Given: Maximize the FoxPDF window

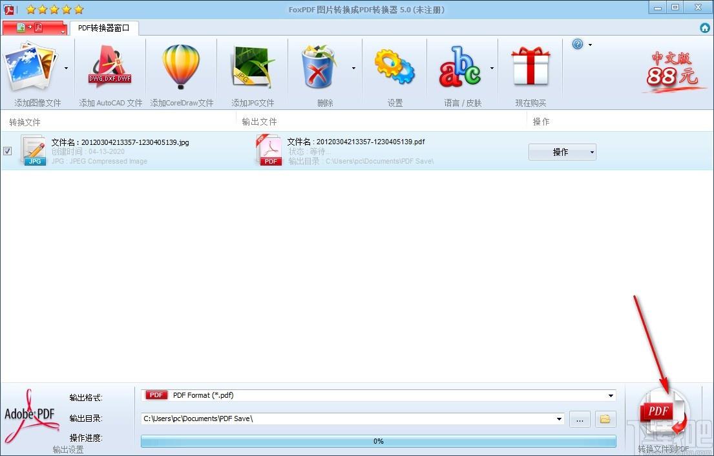Looking at the screenshot, I should 675,7.
